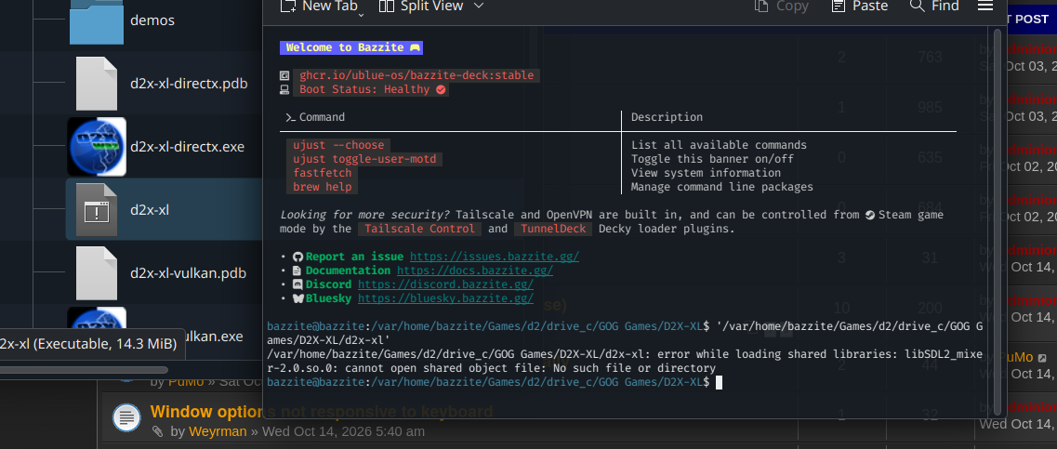1057x449 pixels.
Task: Click the Documentation page icon
Action: coord(298,271)
